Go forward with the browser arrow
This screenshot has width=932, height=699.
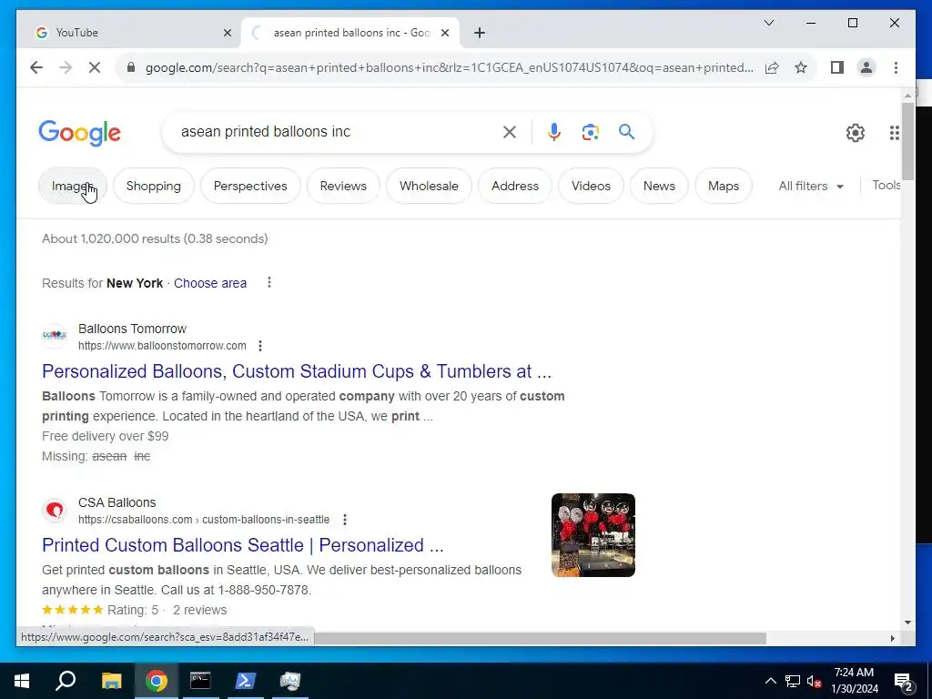[66, 67]
